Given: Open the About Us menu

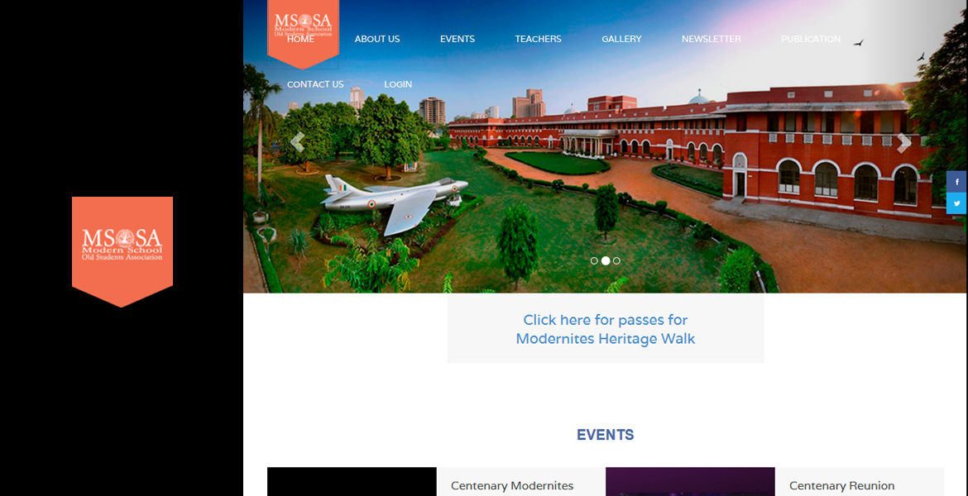Looking at the screenshot, I should pyautogui.click(x=377, y=39).
